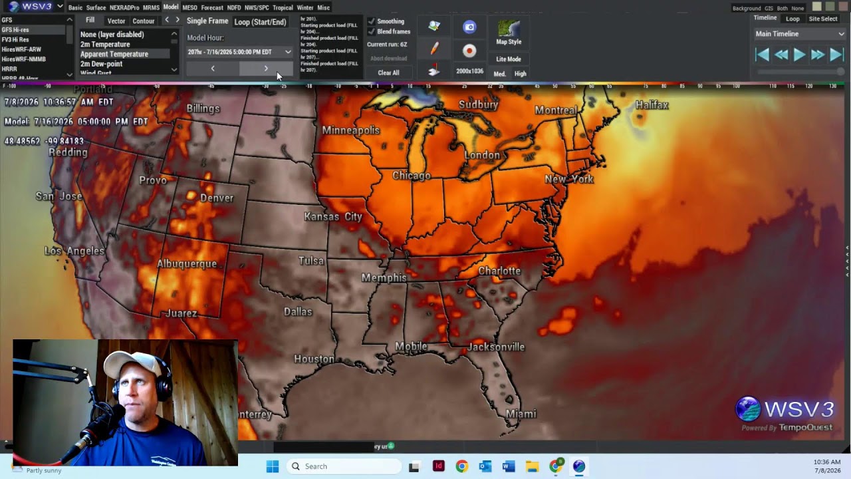
Task: Toggle the Smoothing checkbox
Action: (372, 21)
